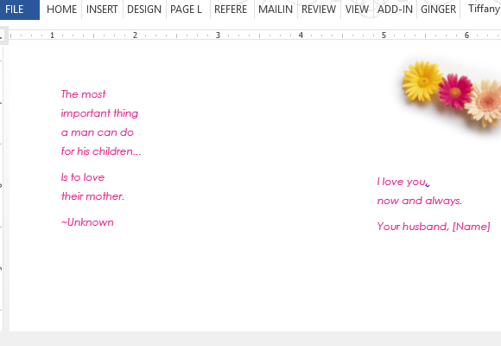
Task: Switch to the ADD-IN tab
Action: coord(395,10)
